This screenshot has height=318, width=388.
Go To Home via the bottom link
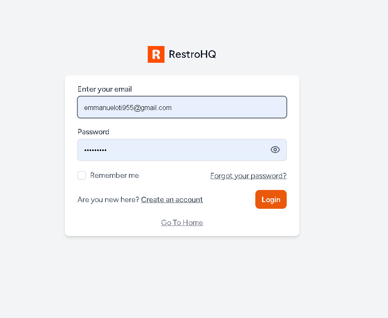coord(182,223)
